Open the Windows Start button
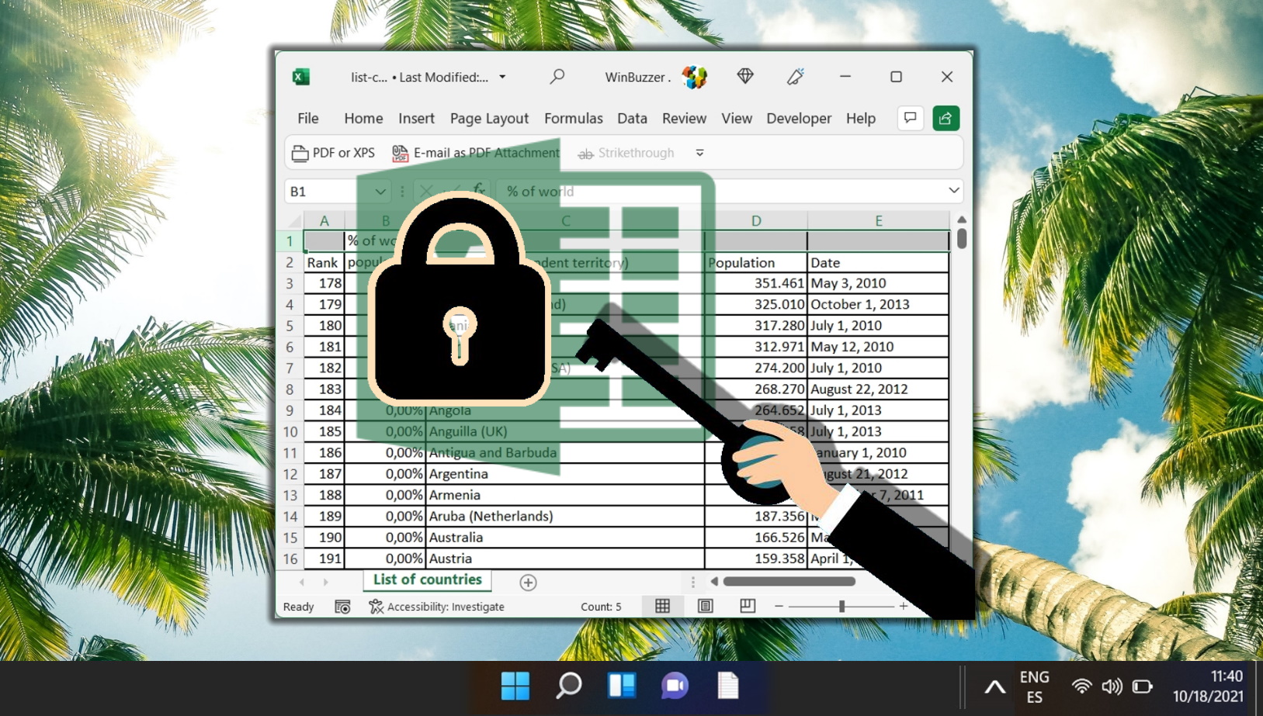Viewport: 1263px width, 716px height. 515,686
